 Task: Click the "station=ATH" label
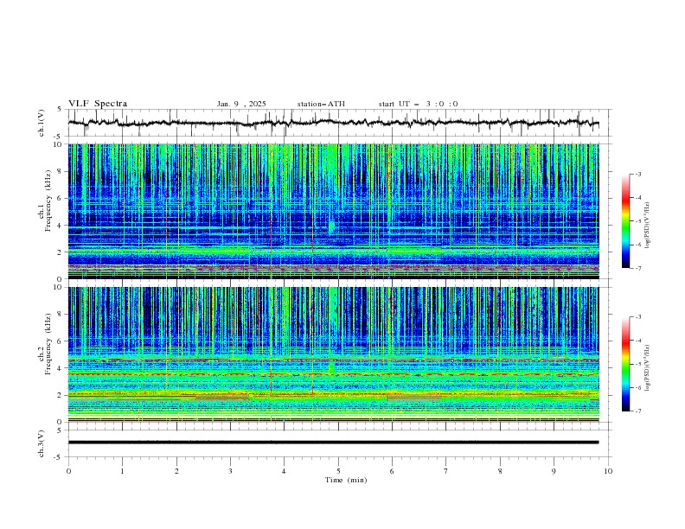click(321, 104)
